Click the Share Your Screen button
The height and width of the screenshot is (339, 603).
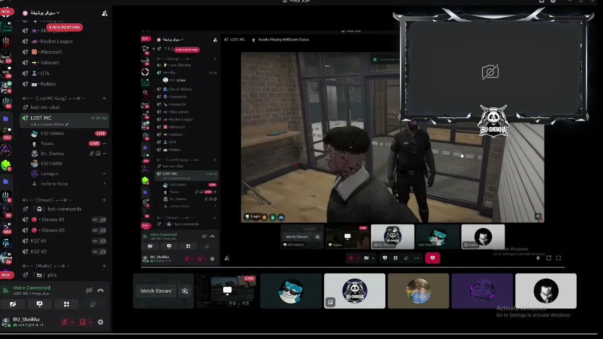pyautogui.click(x=40, y=304)
